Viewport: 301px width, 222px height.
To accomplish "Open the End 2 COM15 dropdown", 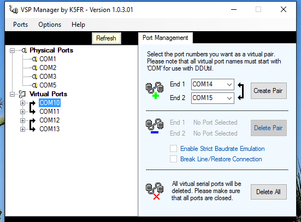I will point(213,98).
